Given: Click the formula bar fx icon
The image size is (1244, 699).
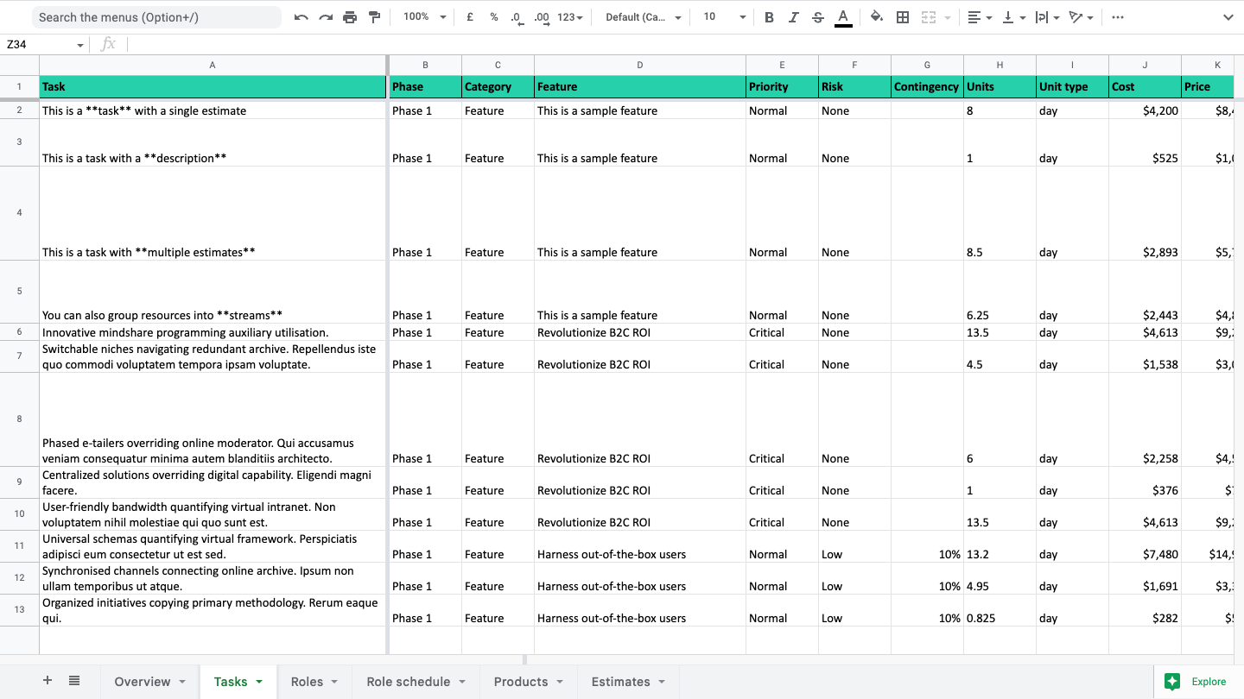Looking at the screenshot, I should tap(108, 44).
